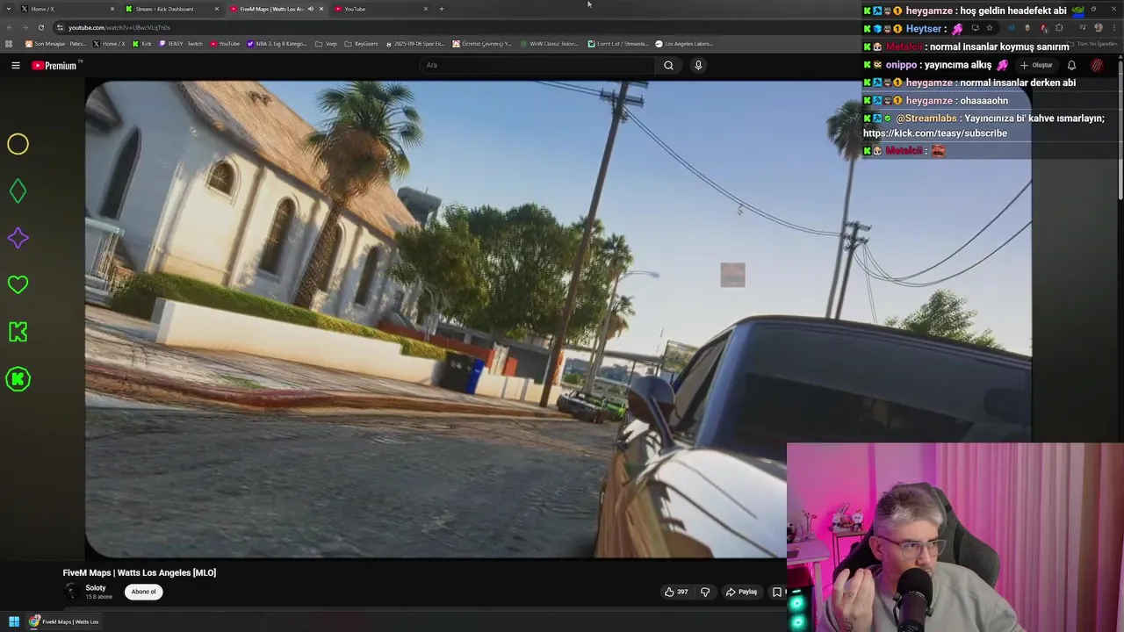Like the video with thumbs up

click(x=675, y=592)
